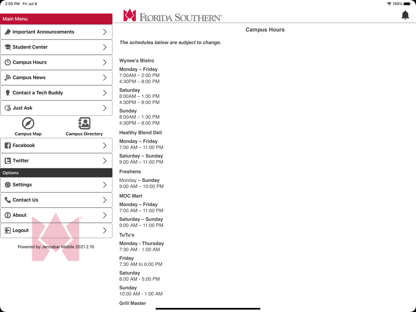Viewport: 416px width, 312px height.
Task: Click the time "2:05 PM" in status bar
Action: click(12, 4)
